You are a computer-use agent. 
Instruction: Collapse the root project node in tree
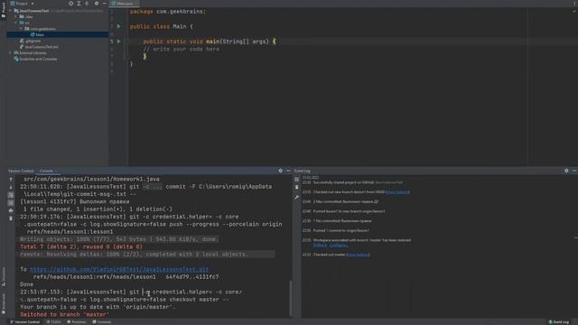(11, 11)
